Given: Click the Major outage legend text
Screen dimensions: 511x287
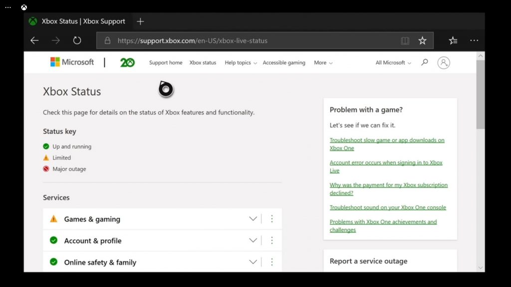Looking at the screenshot, I should click(69, 169).
